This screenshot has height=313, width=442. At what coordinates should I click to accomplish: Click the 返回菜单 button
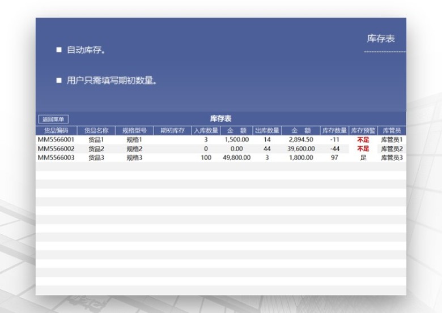[53, 119]
